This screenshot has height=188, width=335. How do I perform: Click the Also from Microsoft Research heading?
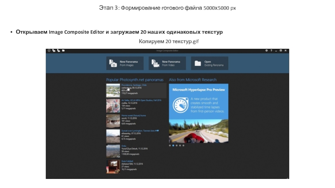click(x=193, y=80)
